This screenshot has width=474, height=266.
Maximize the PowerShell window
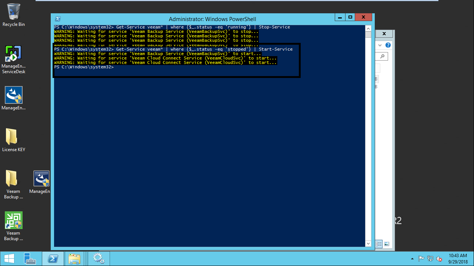(x=350, y=17)
